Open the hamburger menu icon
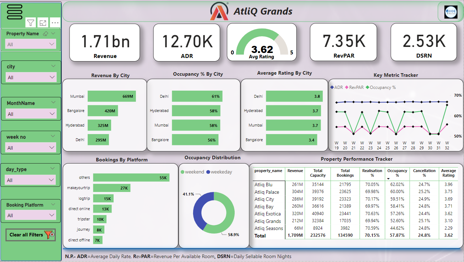 click(x=15, y=12)
